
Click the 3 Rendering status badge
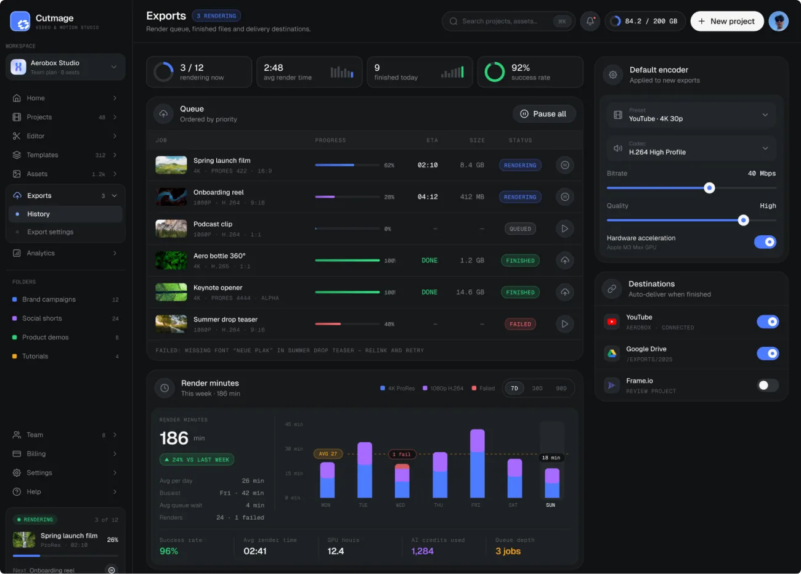point(216,16)
